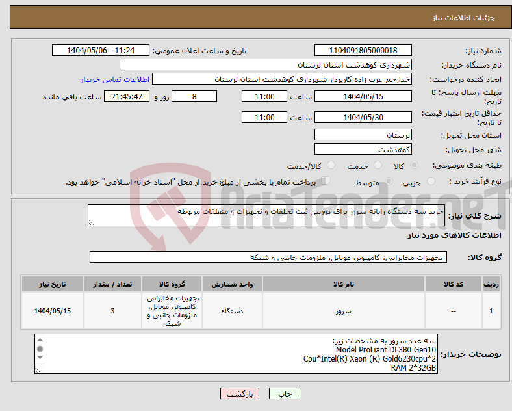Click the resize grip of buyer notes box

[38, 370]
